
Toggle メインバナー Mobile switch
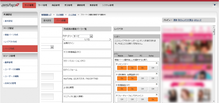pos(122,68)
